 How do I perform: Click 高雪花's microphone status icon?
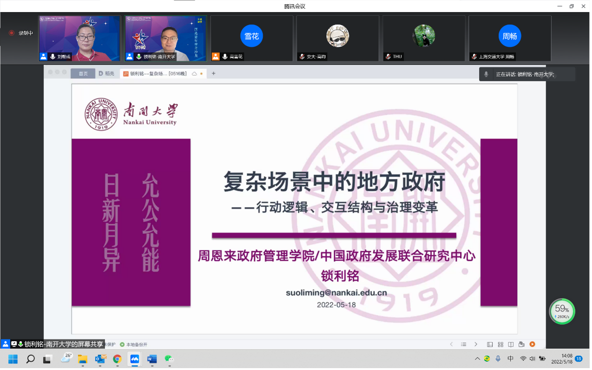click(x=225, y=57)
